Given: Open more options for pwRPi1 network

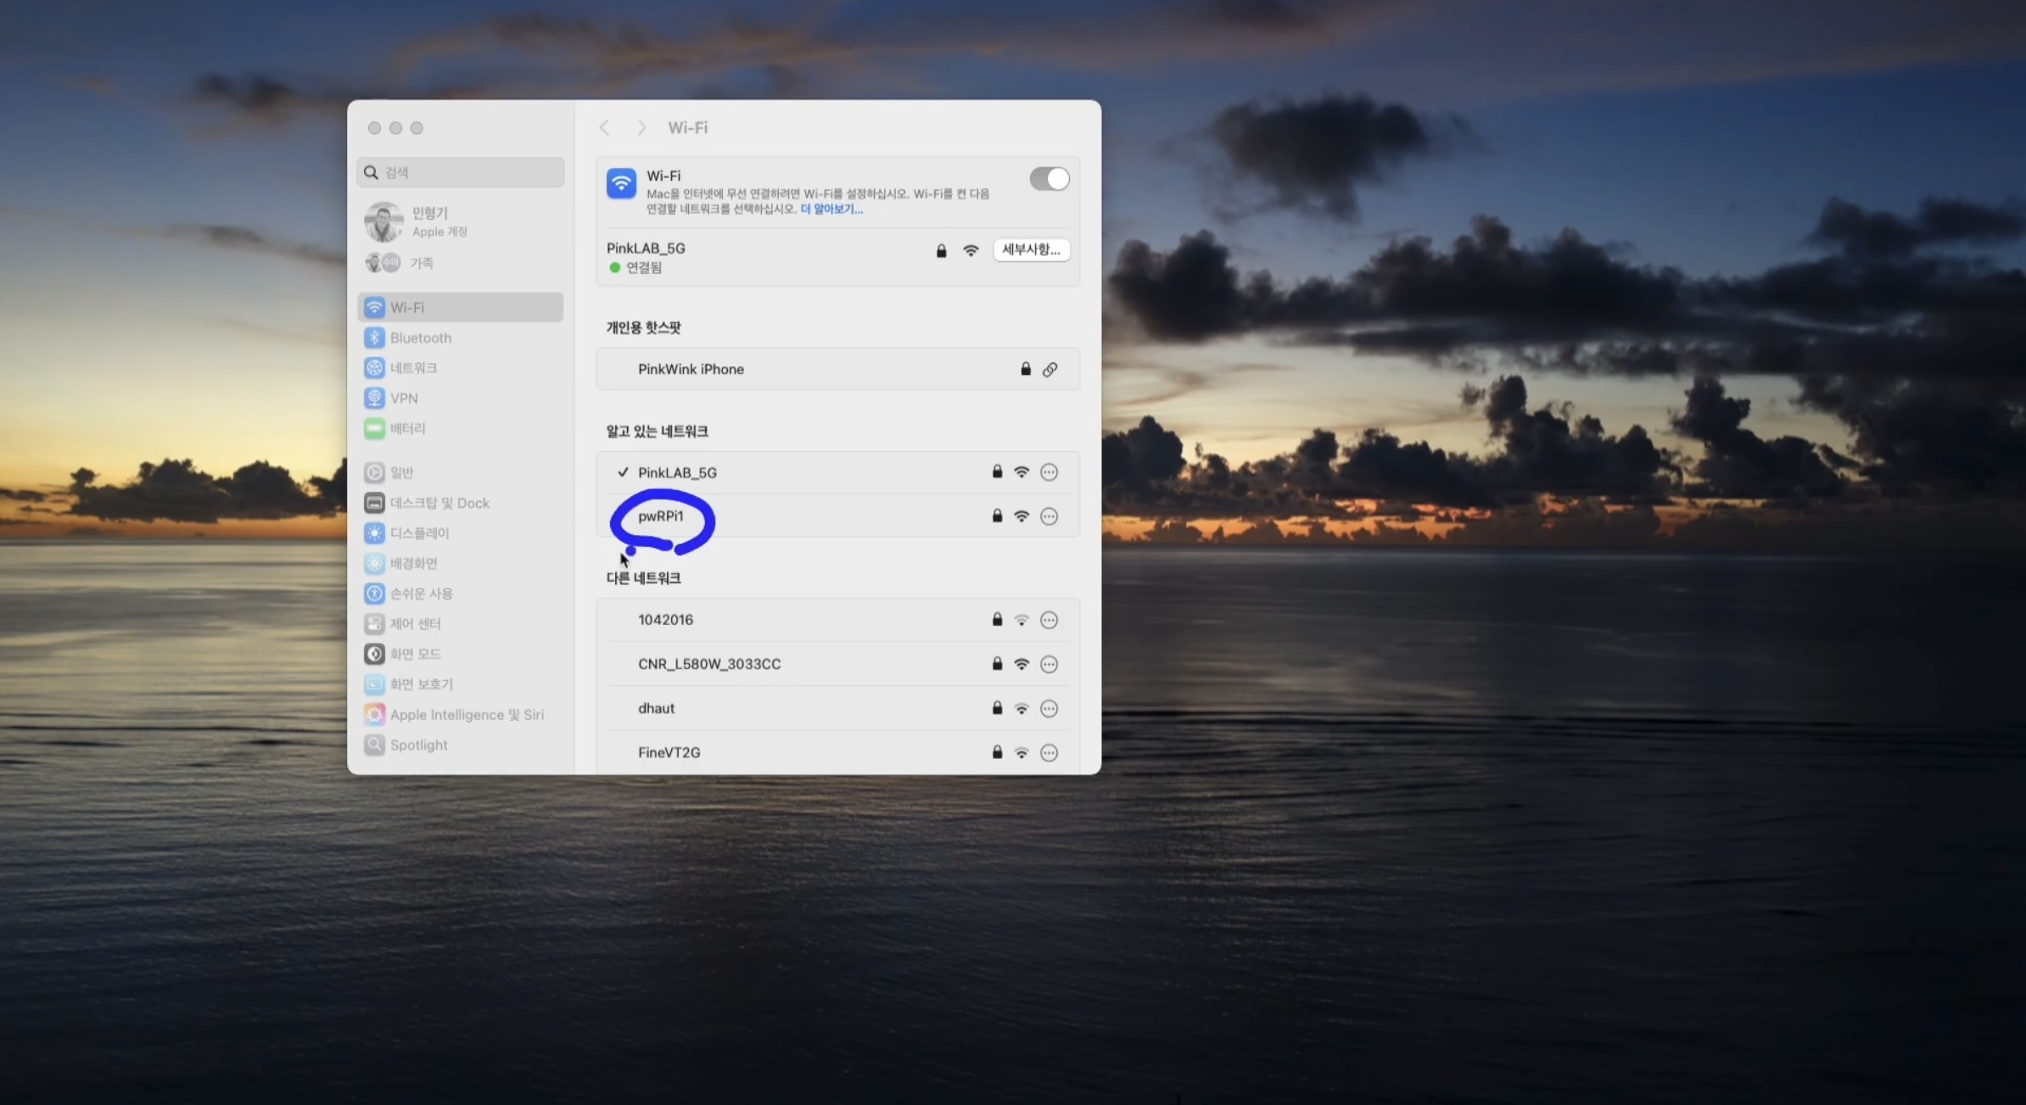Looking at the screenshot, I should coord(1049,516).
